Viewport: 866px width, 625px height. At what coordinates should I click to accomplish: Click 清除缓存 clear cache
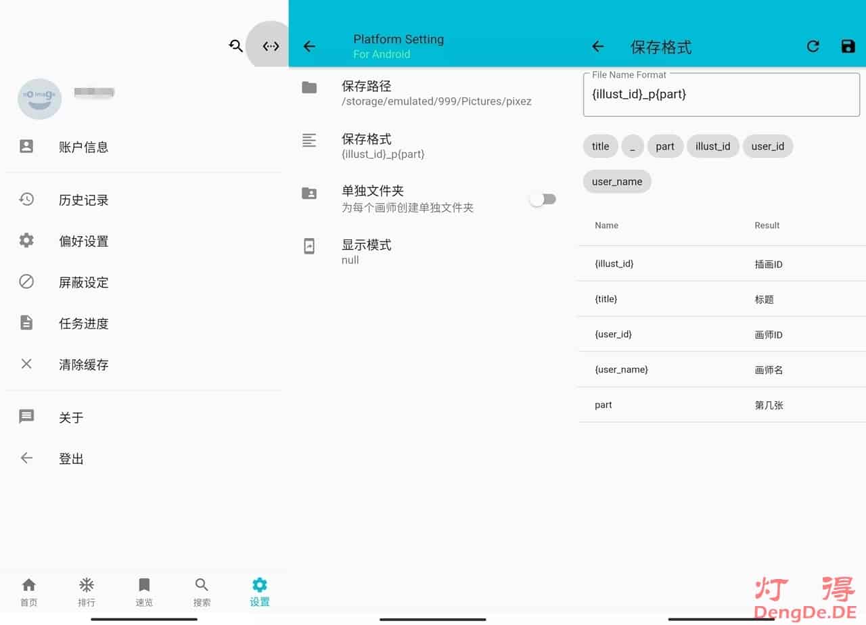(83, 365)
